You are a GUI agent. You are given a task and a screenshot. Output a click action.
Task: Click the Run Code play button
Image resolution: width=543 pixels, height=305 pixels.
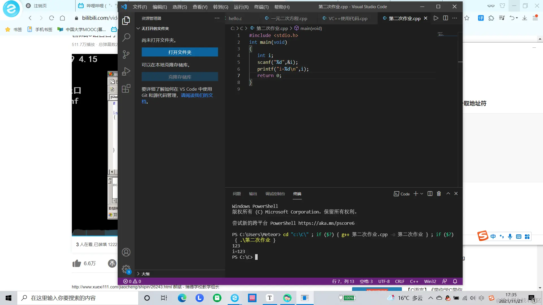(436, 18)
